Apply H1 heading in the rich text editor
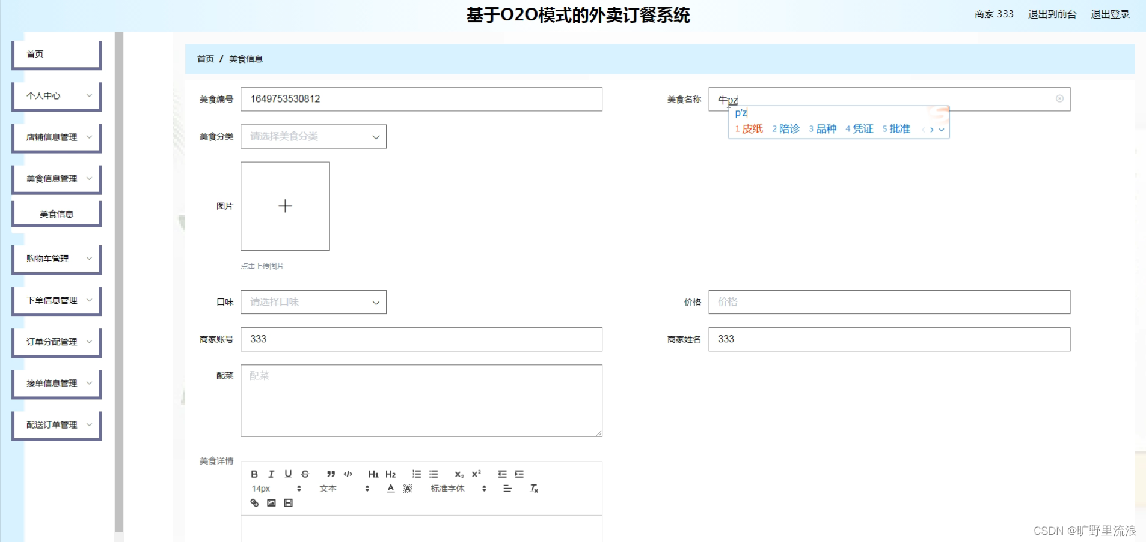Viewport: 1146px width, 542px height. 373,474
